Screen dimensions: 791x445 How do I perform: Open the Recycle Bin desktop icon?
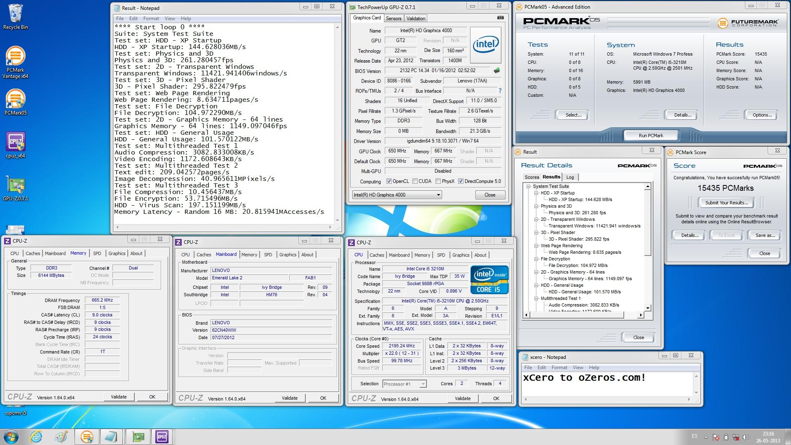point(15,16)
